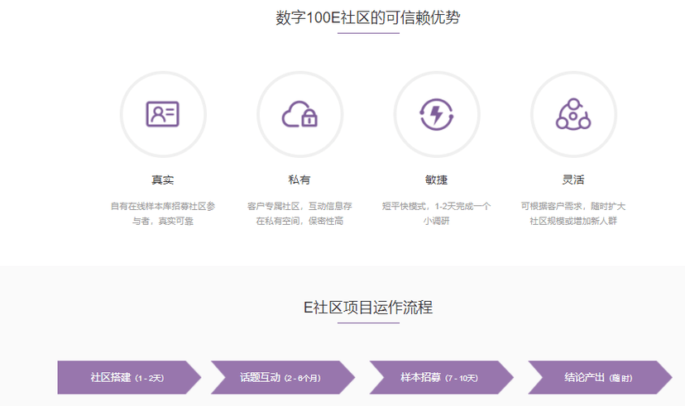Screen dimensions: 685x406
Task: Select the 样本招募 (7-10天) process step
Action: coord(441,378)
